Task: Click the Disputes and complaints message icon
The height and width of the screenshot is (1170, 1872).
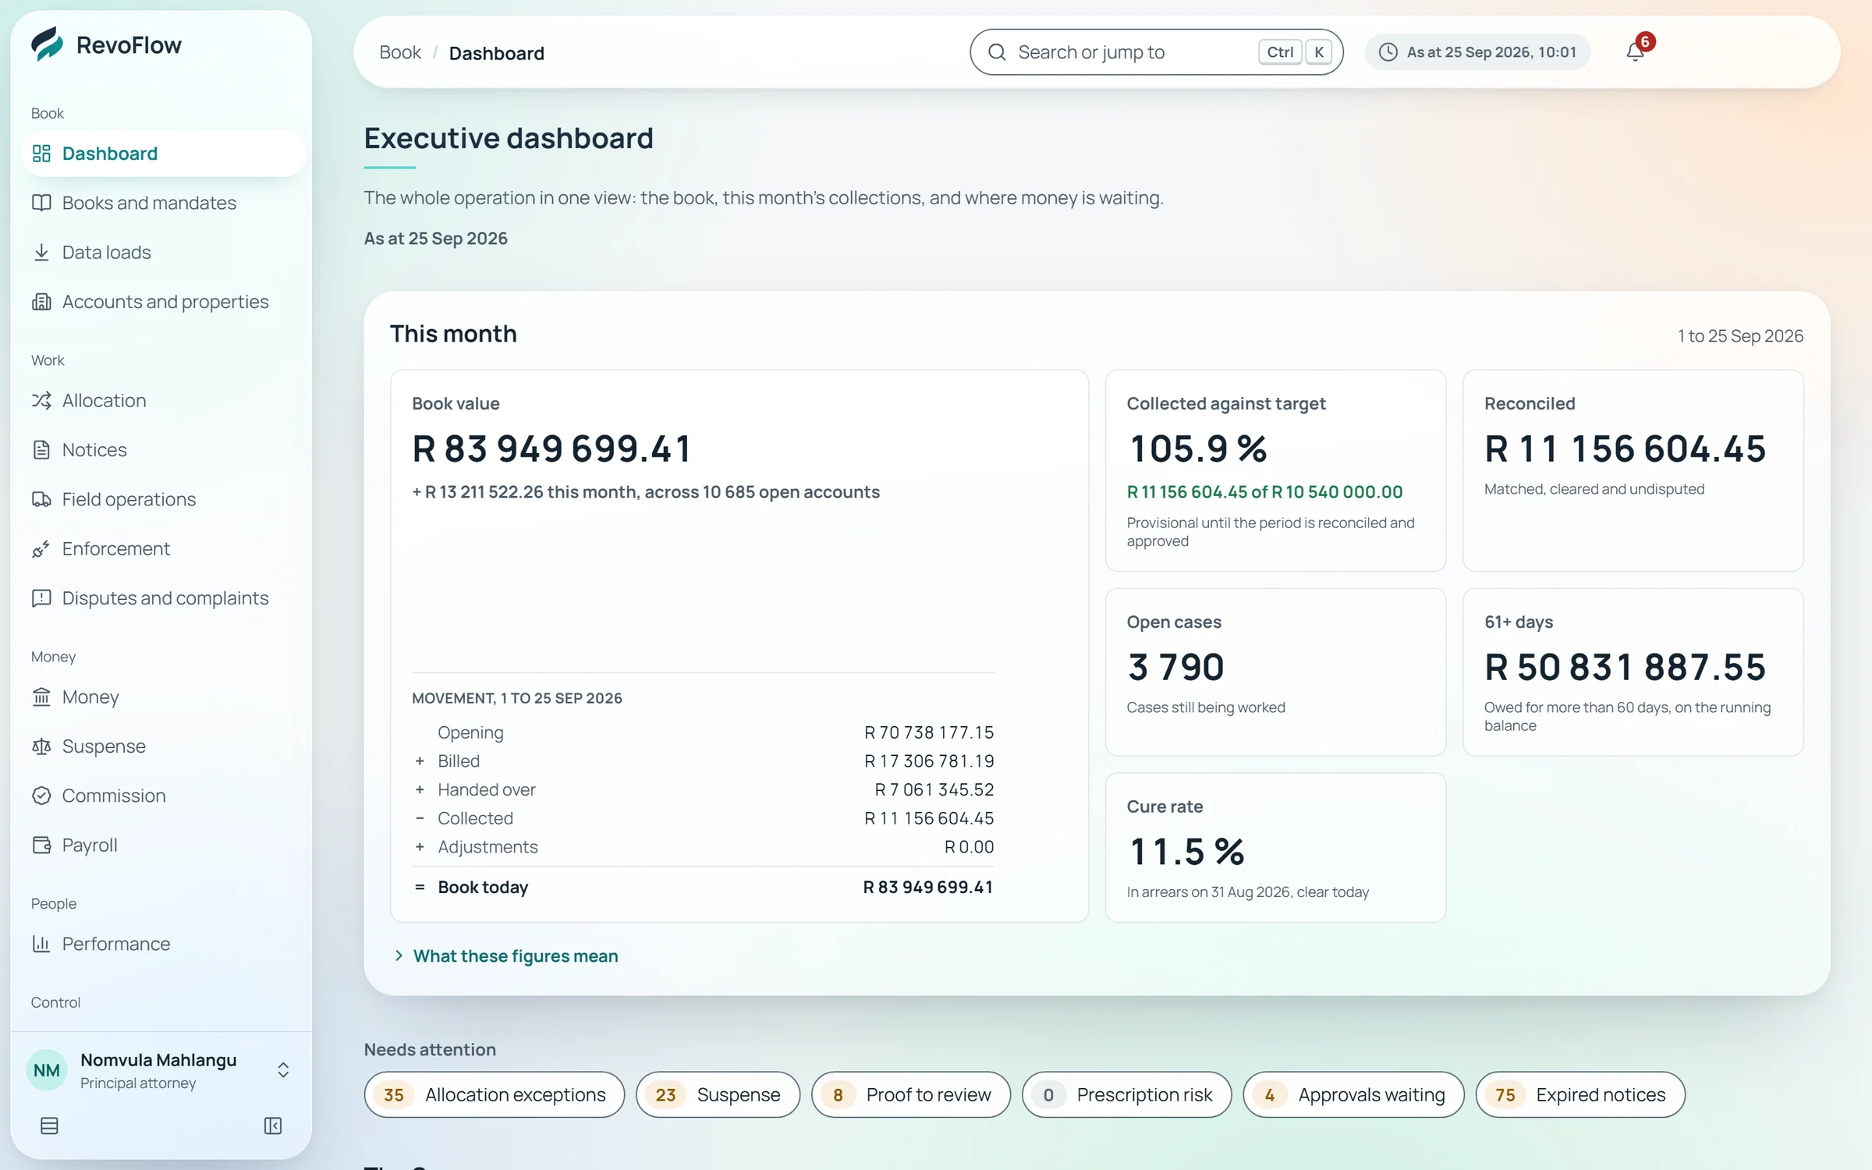Action: coord(41,598)
